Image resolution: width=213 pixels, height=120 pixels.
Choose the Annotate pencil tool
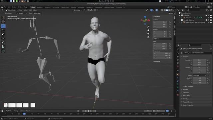pyautogui.click(x=3, y=43)
